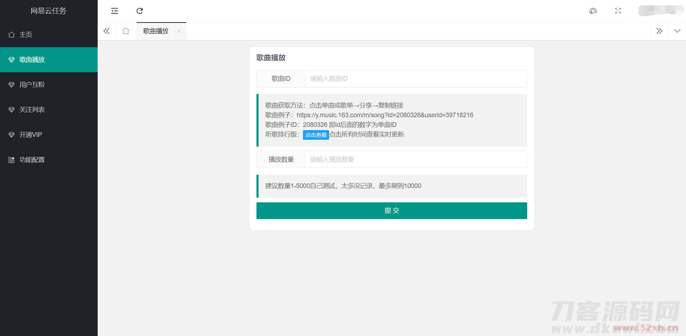Open 关注列表 in the sidebar
This screenshot has height=336, width=686.
pos(32,110)
